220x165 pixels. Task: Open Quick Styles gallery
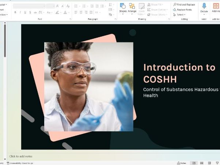tap(141, 9)
